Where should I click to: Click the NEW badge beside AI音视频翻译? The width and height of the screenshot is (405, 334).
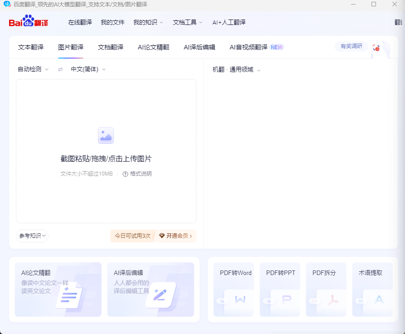tap(277, 47)
